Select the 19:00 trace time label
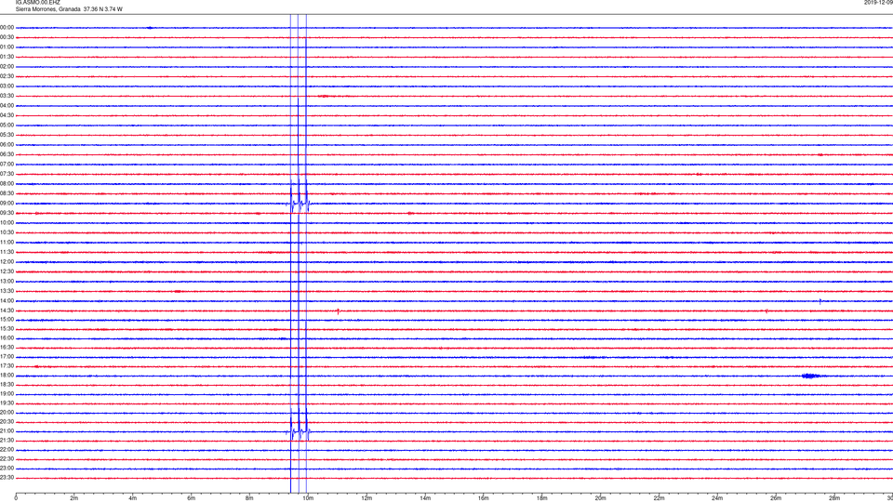893x502 pixels. click(7, 394)
